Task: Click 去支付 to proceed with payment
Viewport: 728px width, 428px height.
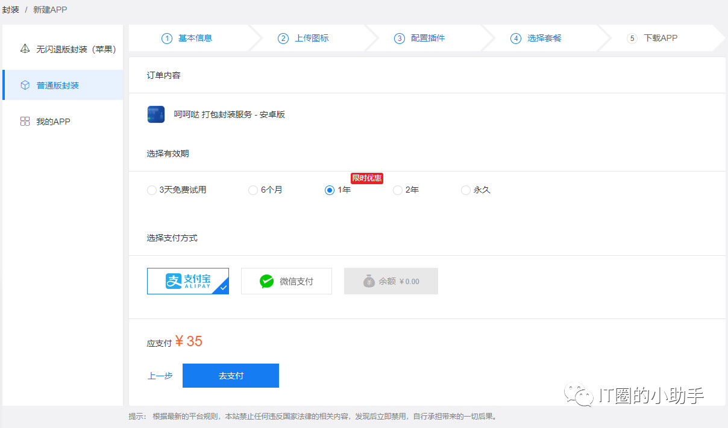Action: 230,375
